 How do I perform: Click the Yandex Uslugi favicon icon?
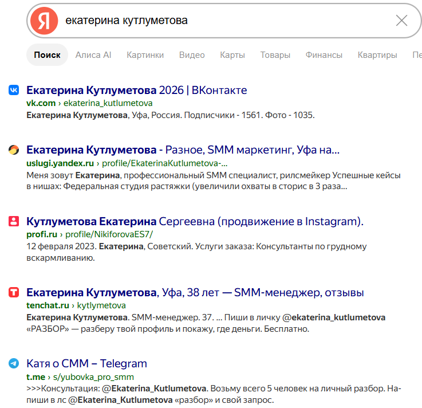coord(14,150)
